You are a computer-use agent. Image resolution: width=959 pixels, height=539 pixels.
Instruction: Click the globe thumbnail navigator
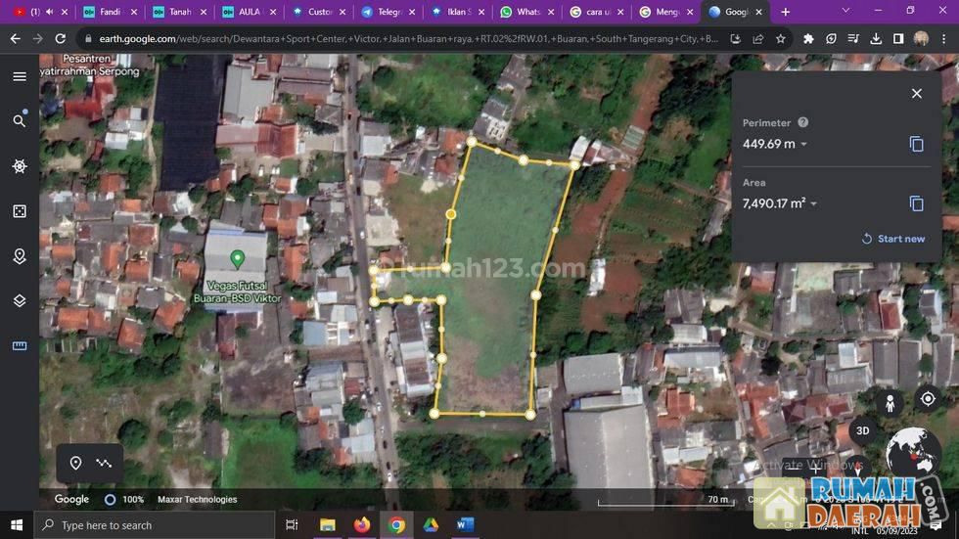click(913, 454)
